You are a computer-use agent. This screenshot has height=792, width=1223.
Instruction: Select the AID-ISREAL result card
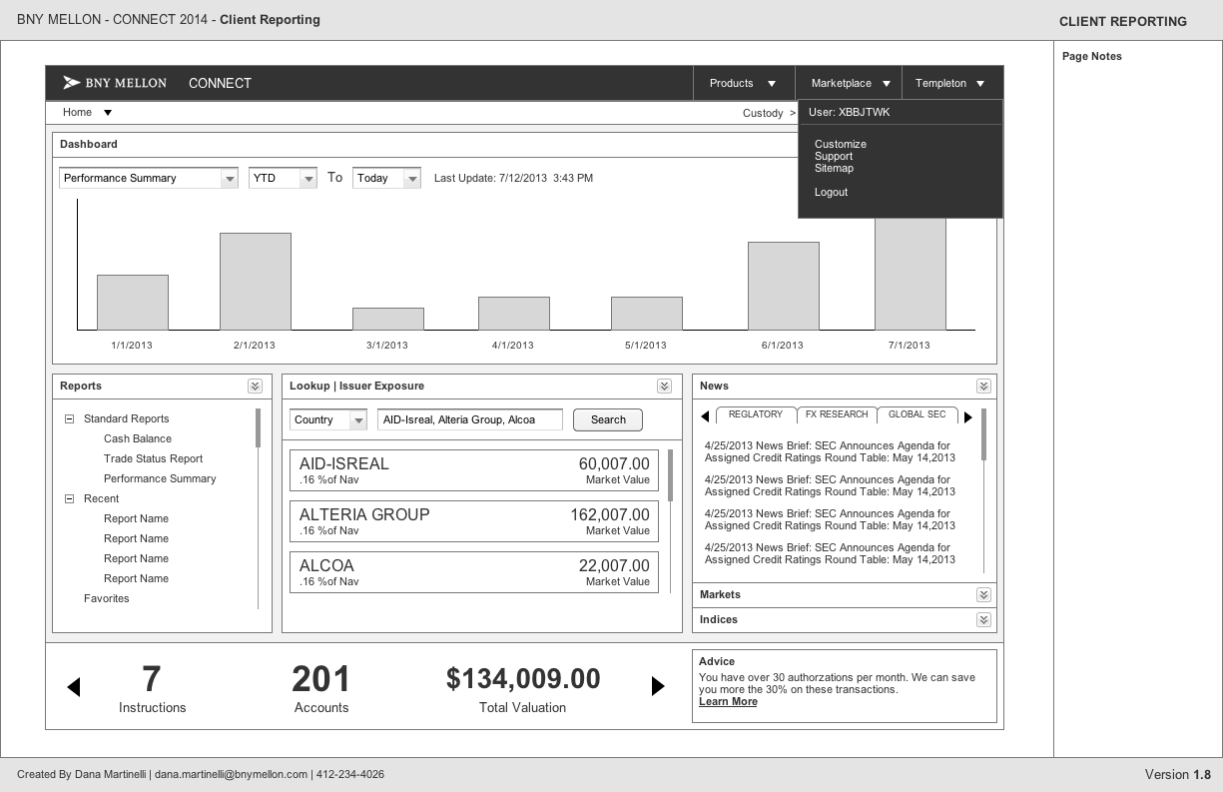point(474,470)
